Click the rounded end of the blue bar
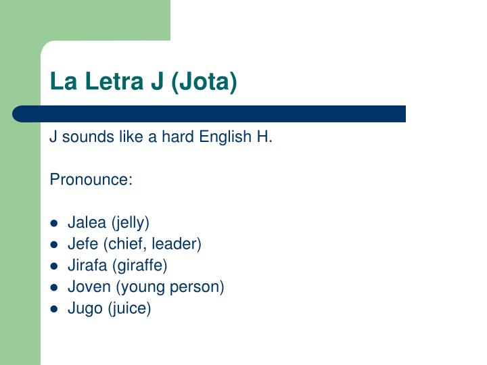This screenshot has width=487, height=365. point(20,114)
